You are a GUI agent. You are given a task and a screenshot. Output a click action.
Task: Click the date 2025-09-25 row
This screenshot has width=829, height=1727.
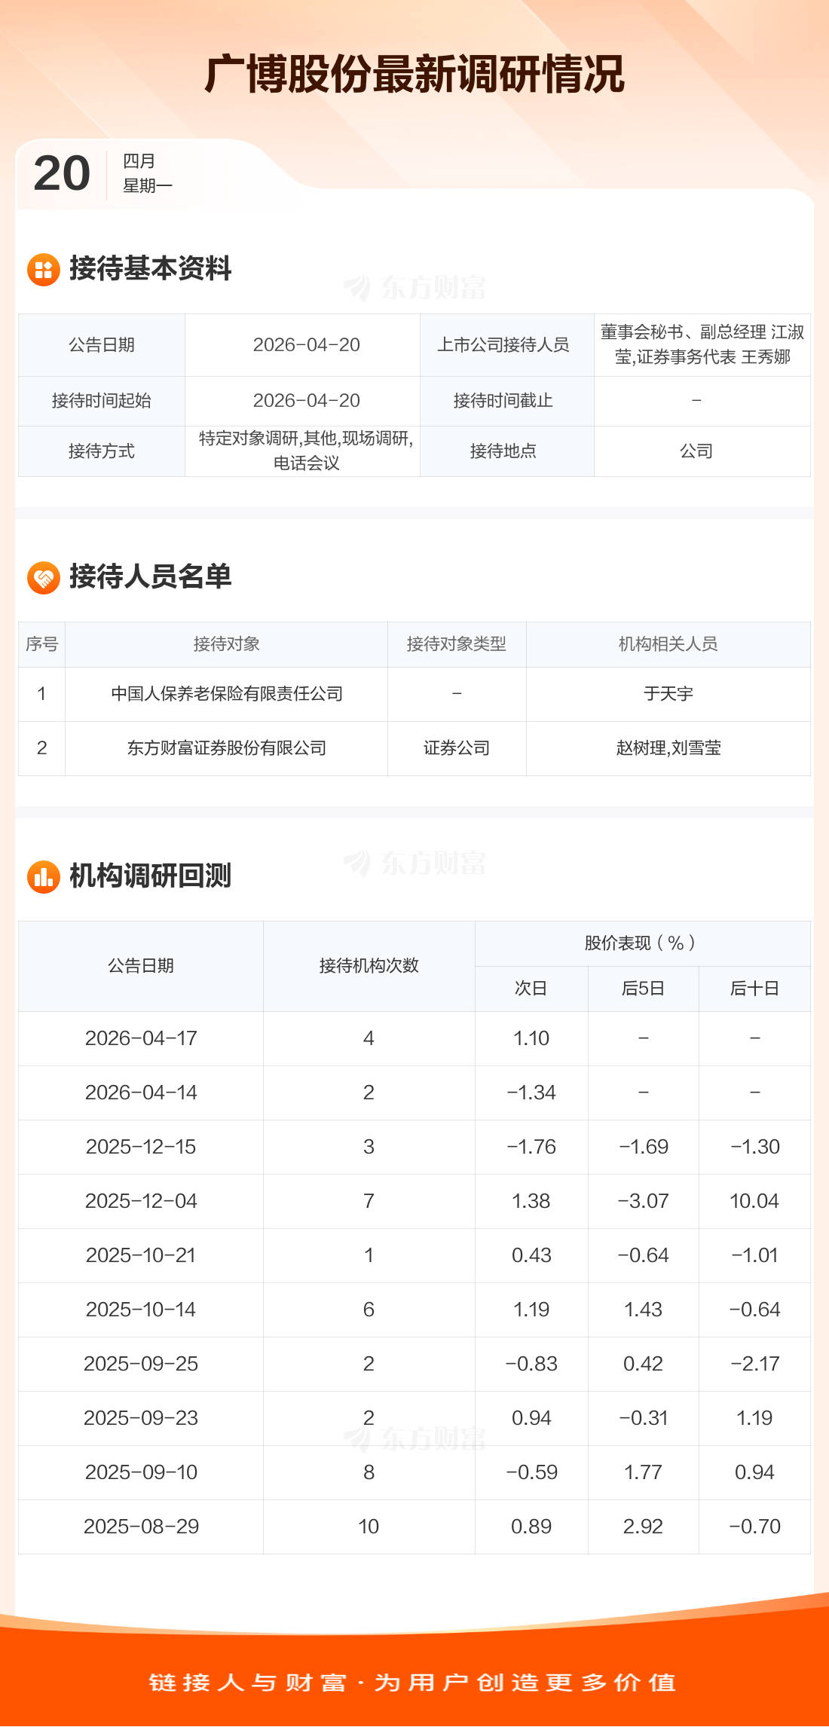414,1364
